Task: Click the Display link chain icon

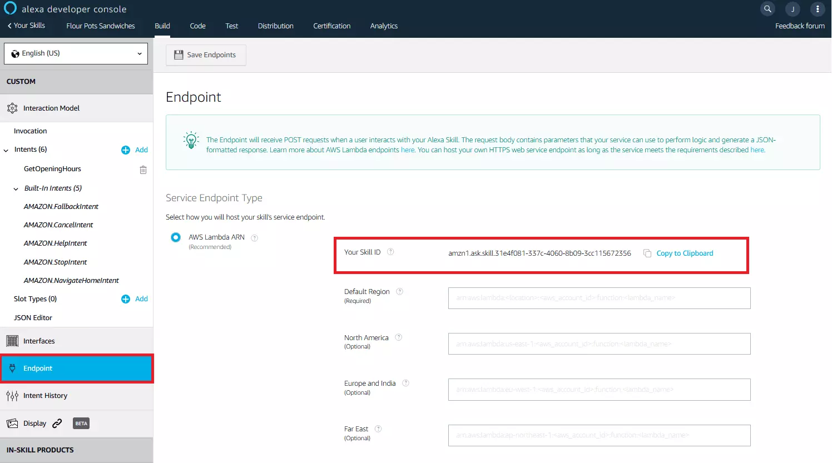Action: click(57, 424)
